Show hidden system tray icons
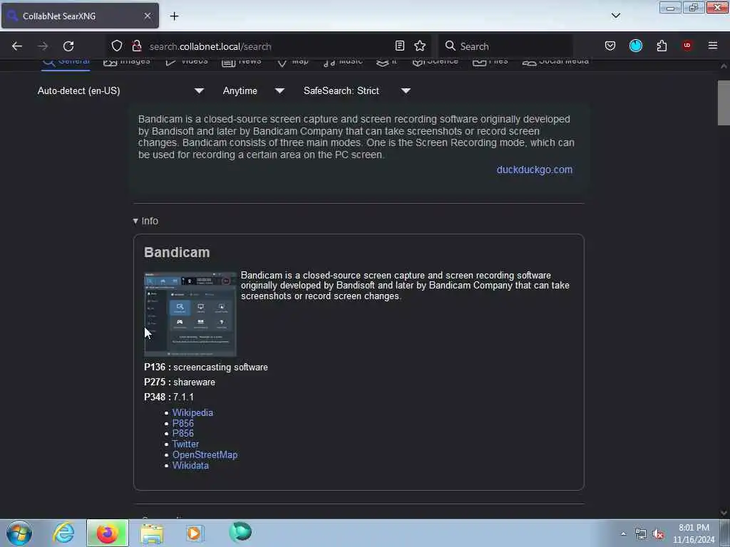Viewport: 730px width, 547px height. [623, 533]
